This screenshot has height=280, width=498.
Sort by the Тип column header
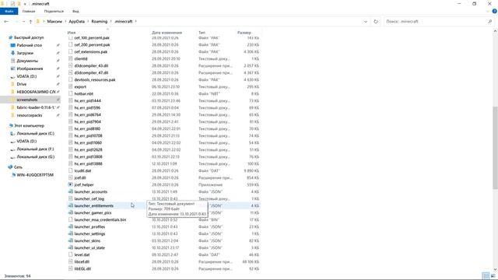202,33
